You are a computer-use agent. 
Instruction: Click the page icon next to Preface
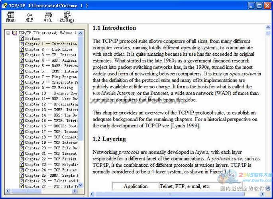tap(22, 39)
